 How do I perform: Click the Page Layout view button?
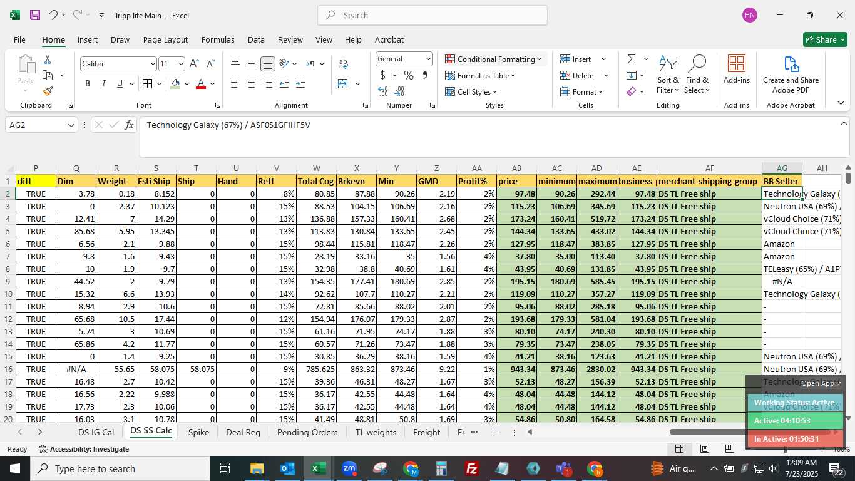tap(705, 449)
